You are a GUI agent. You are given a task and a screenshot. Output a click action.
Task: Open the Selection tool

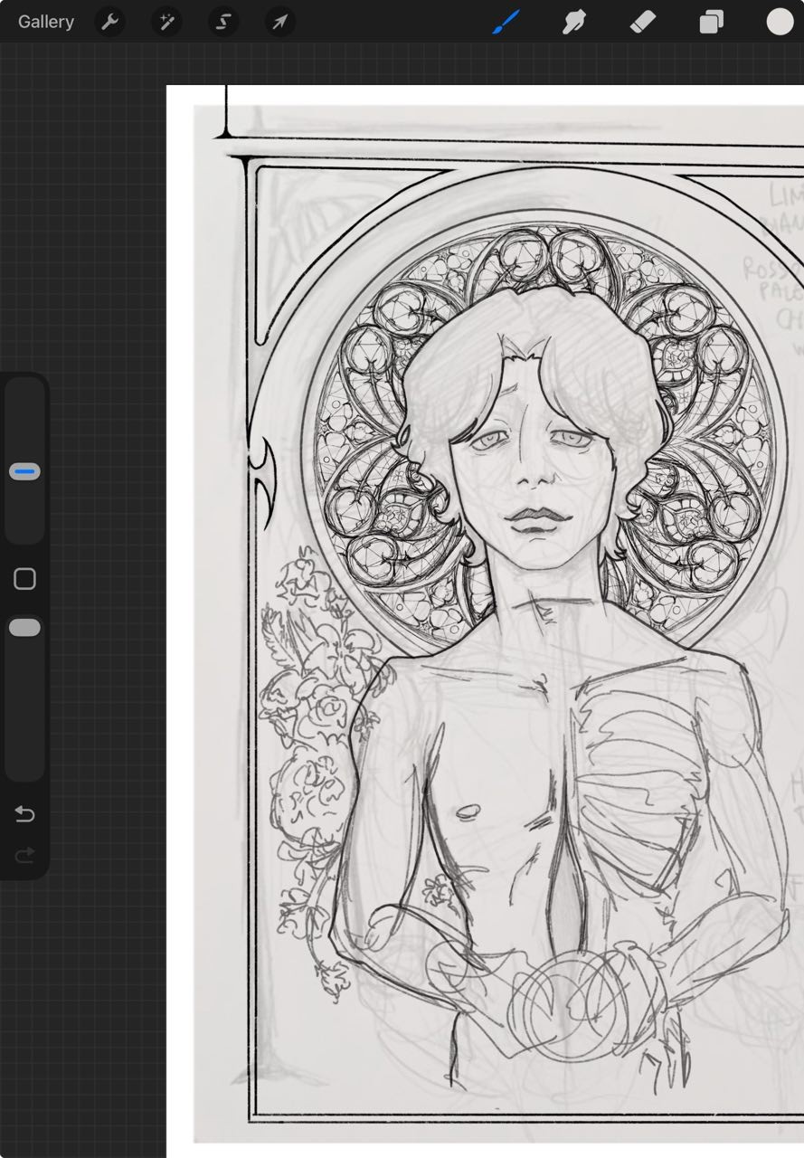[x=223, y=22]
